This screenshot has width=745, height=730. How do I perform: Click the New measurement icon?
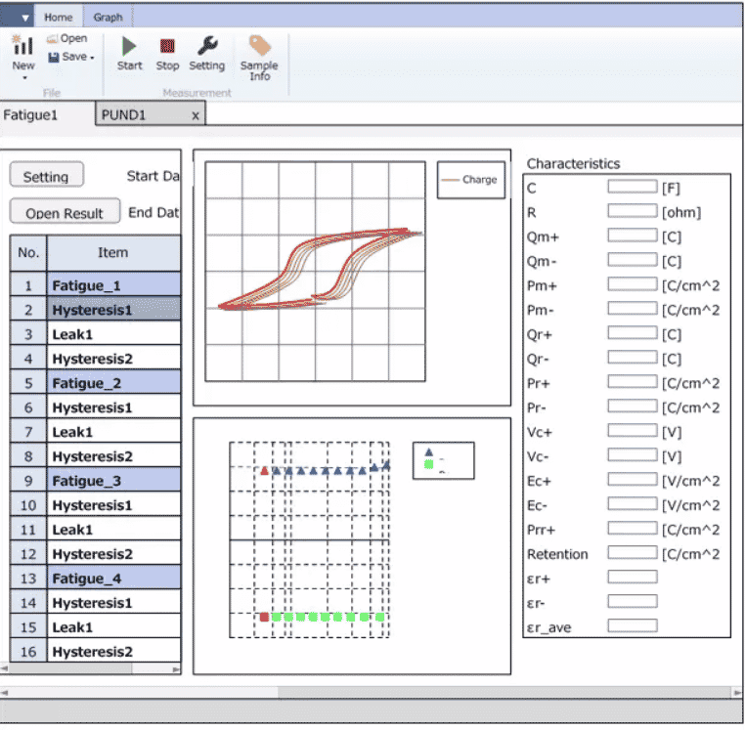coord(22,46)
